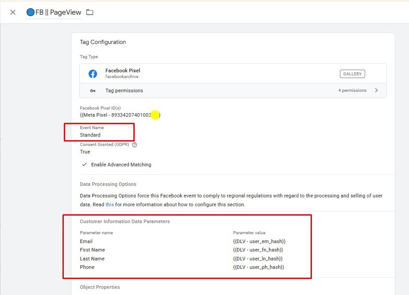Select the Email parameter name row

[x=86, y=241]
